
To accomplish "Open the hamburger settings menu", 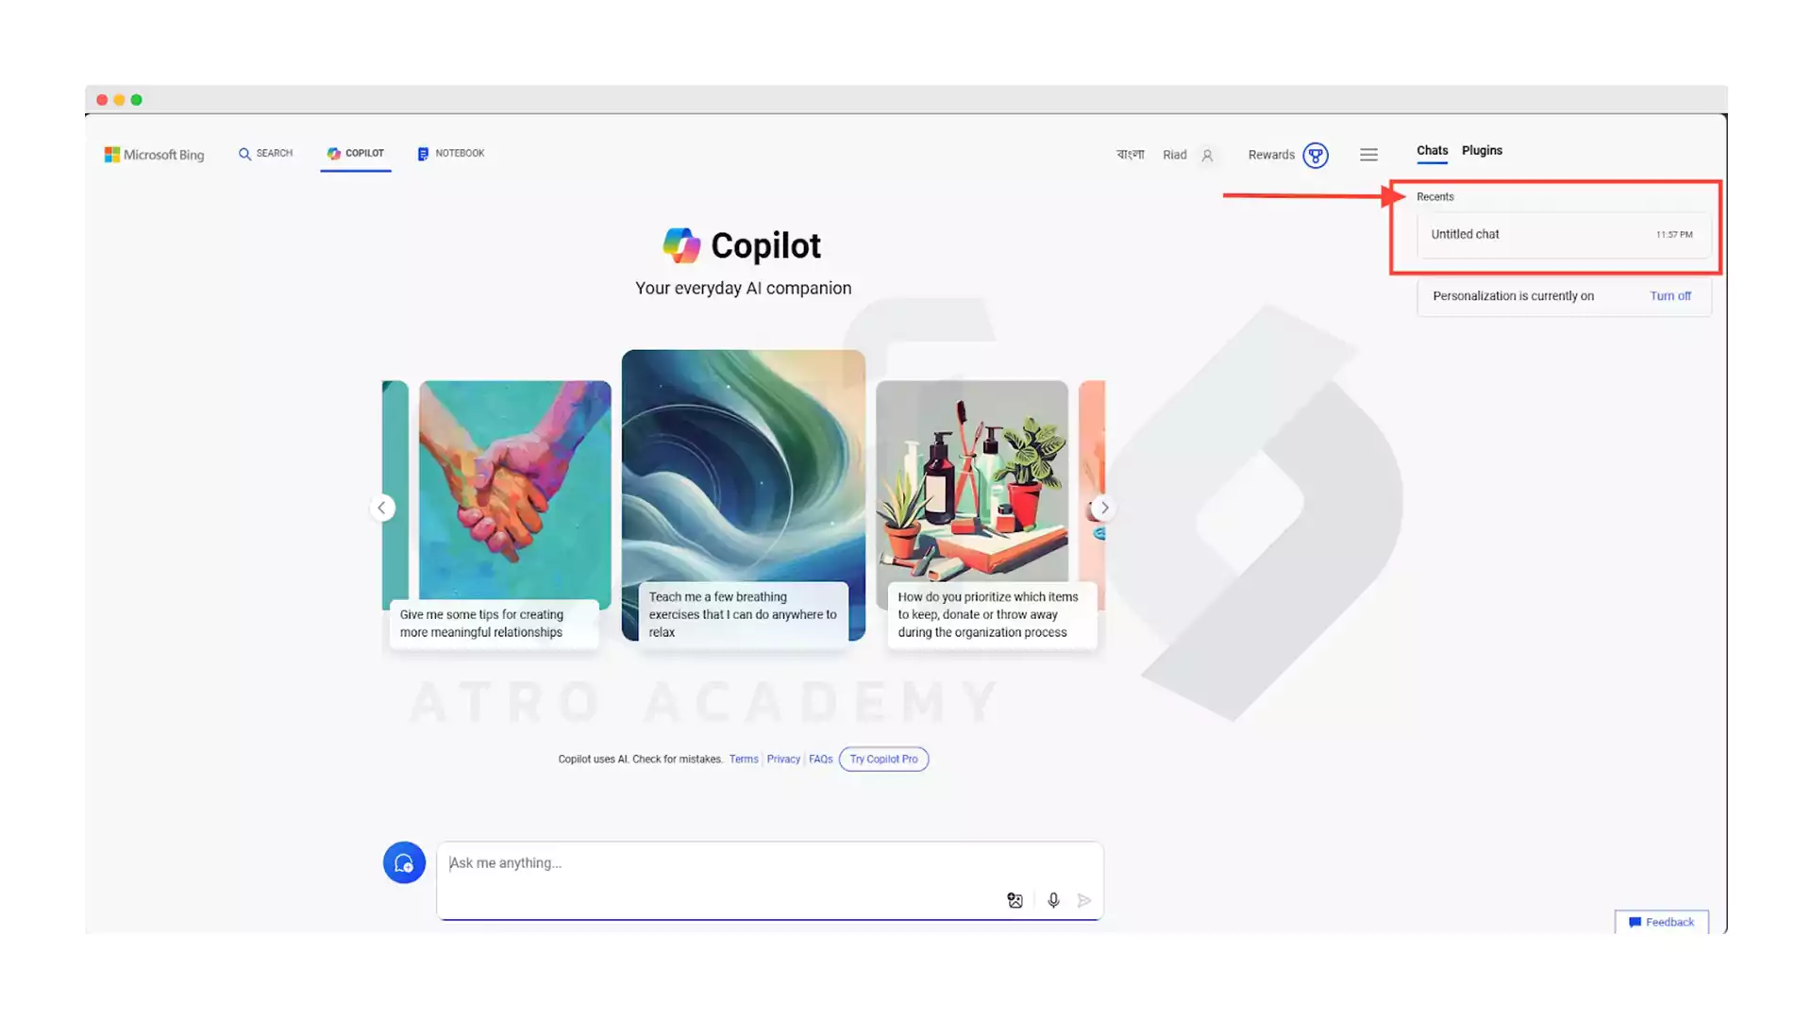I will [x=1368, y=155].
